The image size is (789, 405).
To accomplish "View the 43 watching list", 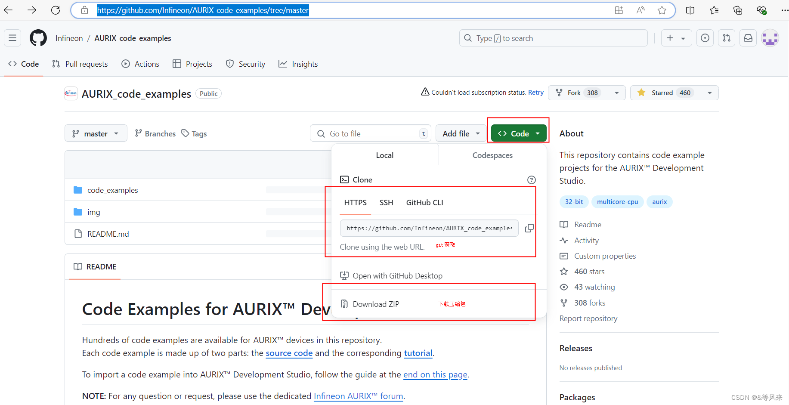I will (588, 287).
